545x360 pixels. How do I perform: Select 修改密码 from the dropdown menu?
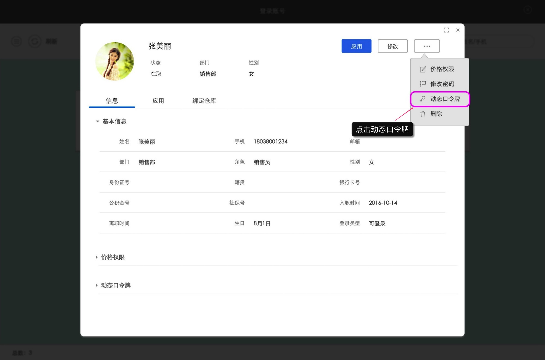click(x=442, y=84)
